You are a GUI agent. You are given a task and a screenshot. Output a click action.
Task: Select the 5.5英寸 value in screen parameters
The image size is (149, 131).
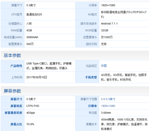click(x=31, y=99)
